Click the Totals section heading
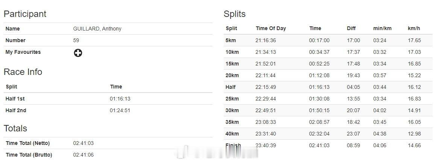The width and height of the screenshot is (434, 163). coord(15,128)
